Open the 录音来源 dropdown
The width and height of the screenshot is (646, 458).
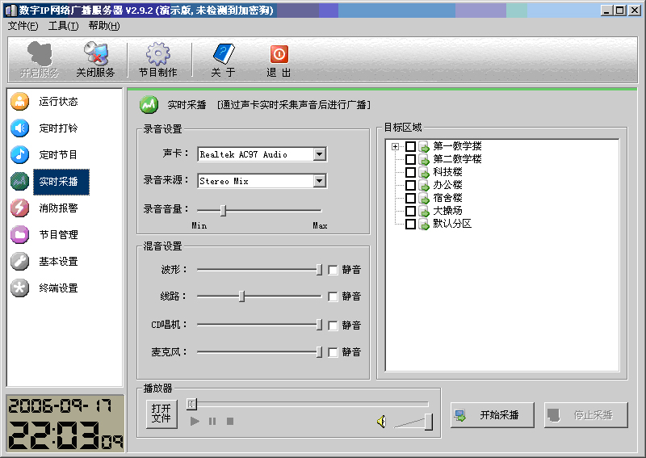(x=319, y=182)
